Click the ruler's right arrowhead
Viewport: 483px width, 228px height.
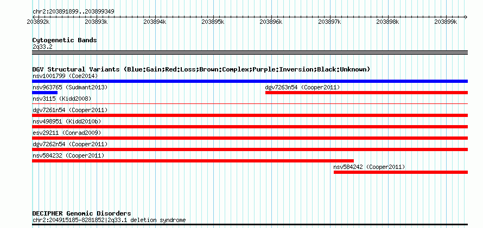[x=466, y=17]
